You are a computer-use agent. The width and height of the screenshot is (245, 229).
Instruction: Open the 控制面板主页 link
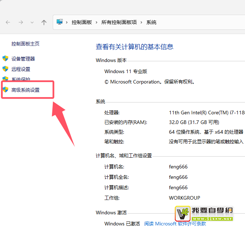tap(25, 44)
